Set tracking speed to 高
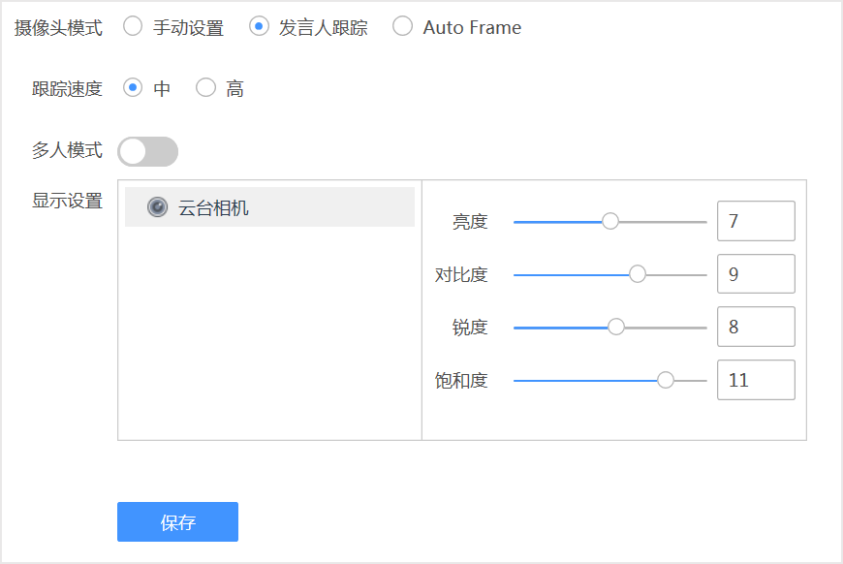The width and height of the screenshot is (843, 564). click(x=205, y=88)
